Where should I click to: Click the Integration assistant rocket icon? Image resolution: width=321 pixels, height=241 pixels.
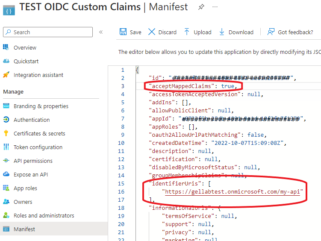tap(6, 75)
